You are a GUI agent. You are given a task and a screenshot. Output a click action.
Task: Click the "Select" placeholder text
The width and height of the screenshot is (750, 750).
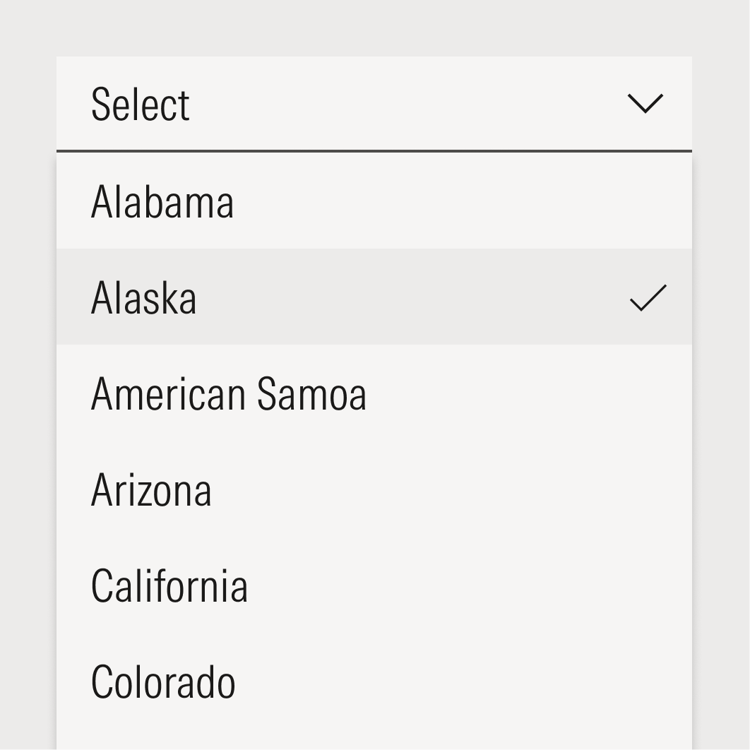click(x=141, y=105)
